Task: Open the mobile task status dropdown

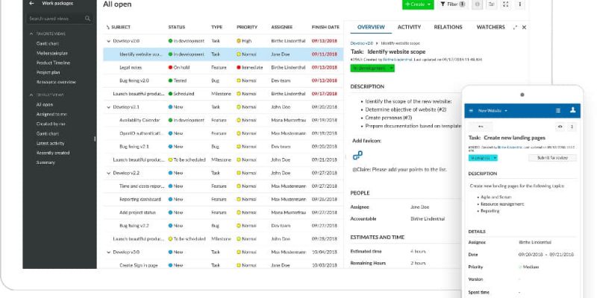Action: coord(483,158)
